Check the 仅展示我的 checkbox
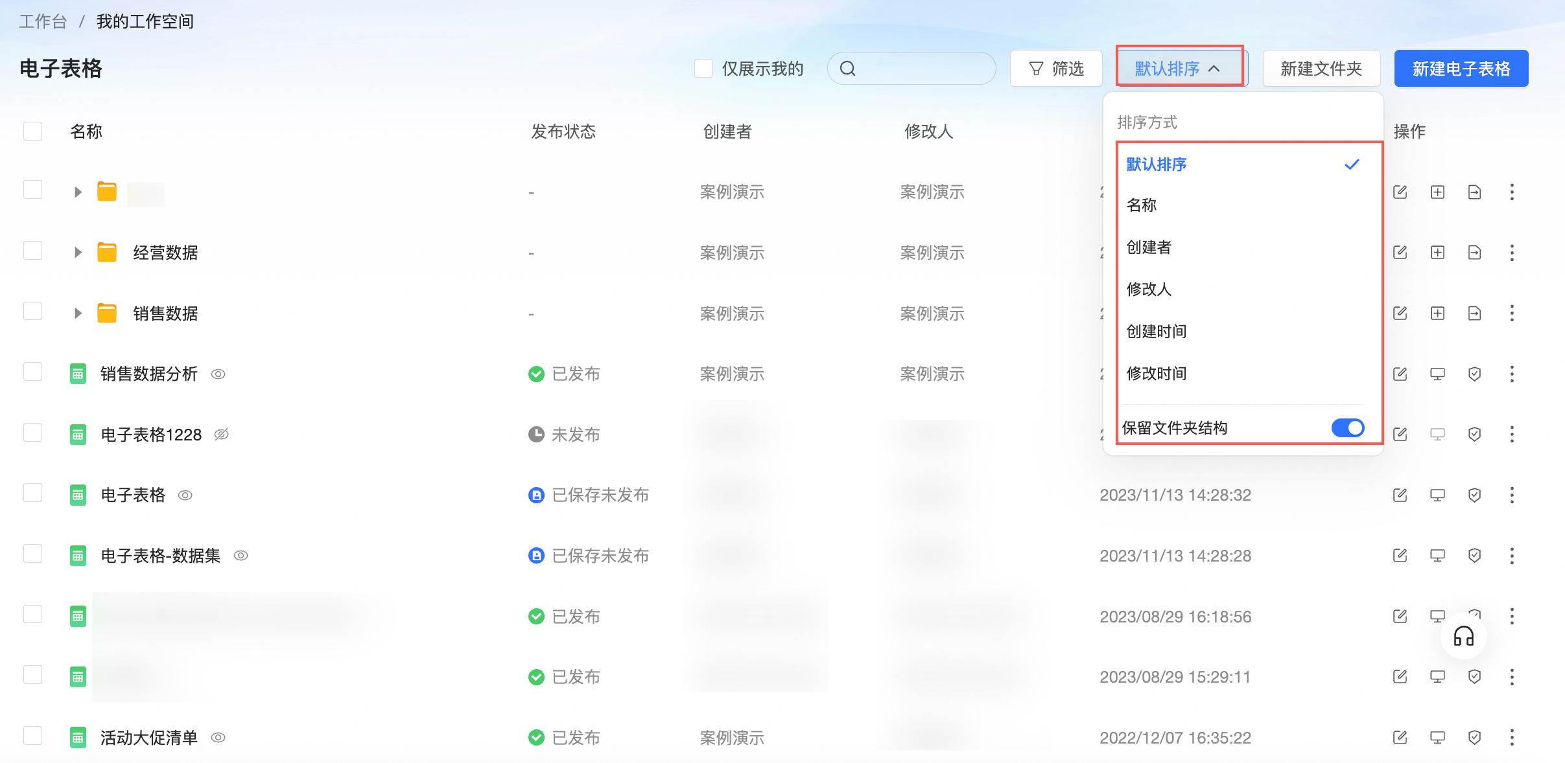This screenshot has width=1565, height=763. tap(703, 69)
